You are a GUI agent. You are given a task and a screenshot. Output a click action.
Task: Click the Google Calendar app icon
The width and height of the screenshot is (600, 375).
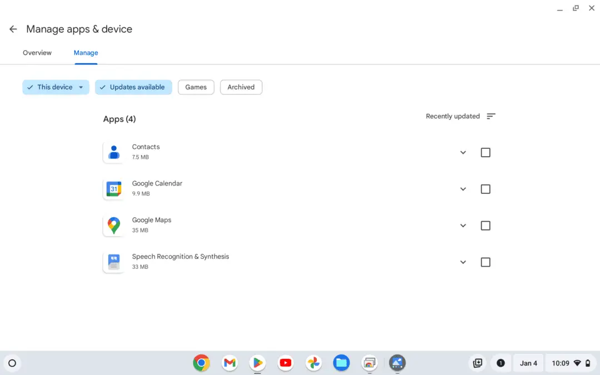113,188
